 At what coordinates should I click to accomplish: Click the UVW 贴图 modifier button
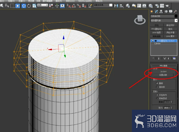pos(157,33)
